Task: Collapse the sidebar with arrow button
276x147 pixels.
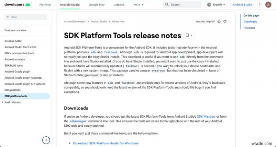Action: [46, 140]
